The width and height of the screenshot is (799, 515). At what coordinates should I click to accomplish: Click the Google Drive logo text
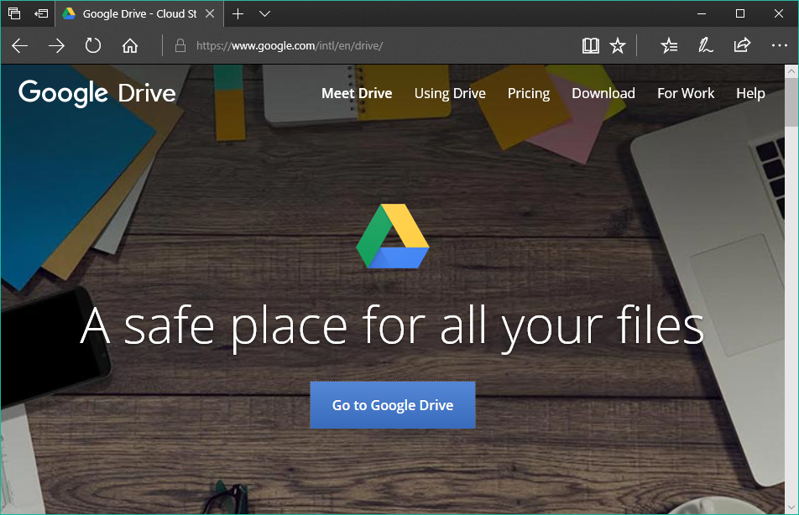[97, 93]
